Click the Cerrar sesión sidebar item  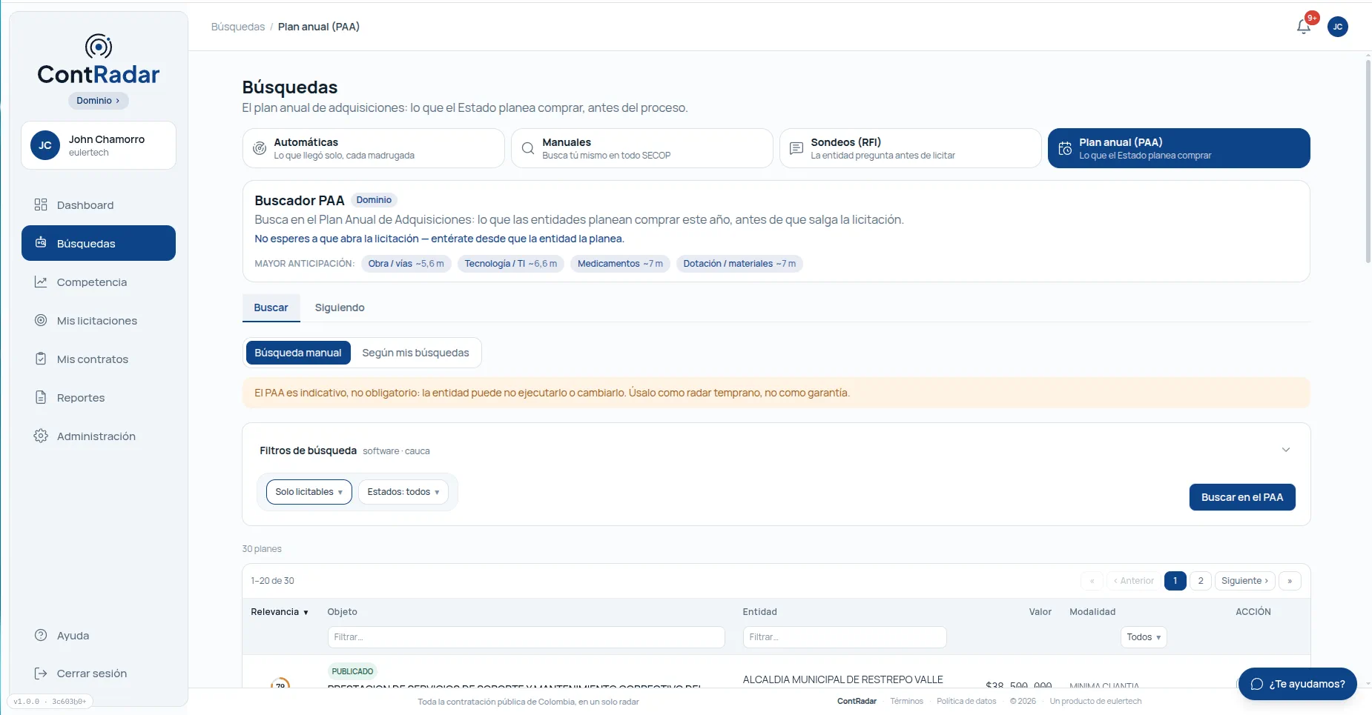coord(99,673)
